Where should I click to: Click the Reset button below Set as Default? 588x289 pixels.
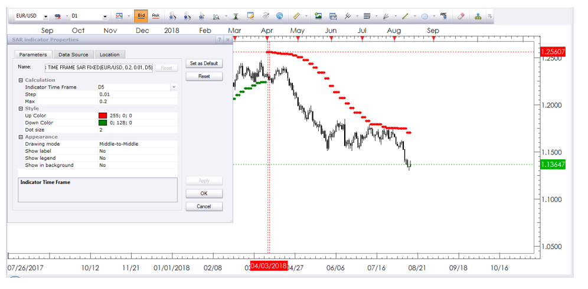point(204,76)
